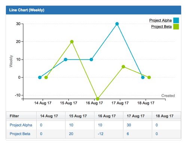187x146 pixels.
Task: Click the Project Alpha legend link
Action: (160, 20)
